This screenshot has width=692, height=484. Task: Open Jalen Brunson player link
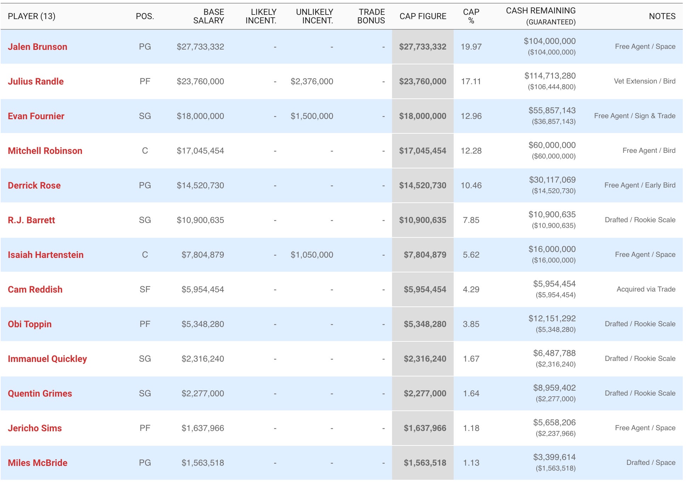(38, 47)
